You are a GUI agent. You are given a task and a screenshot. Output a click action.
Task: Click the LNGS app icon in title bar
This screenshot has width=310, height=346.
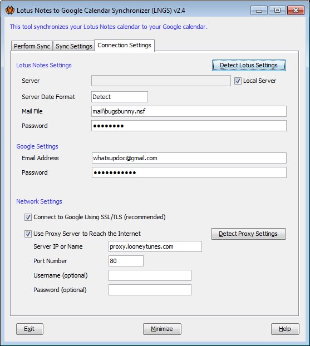[10, 10]
